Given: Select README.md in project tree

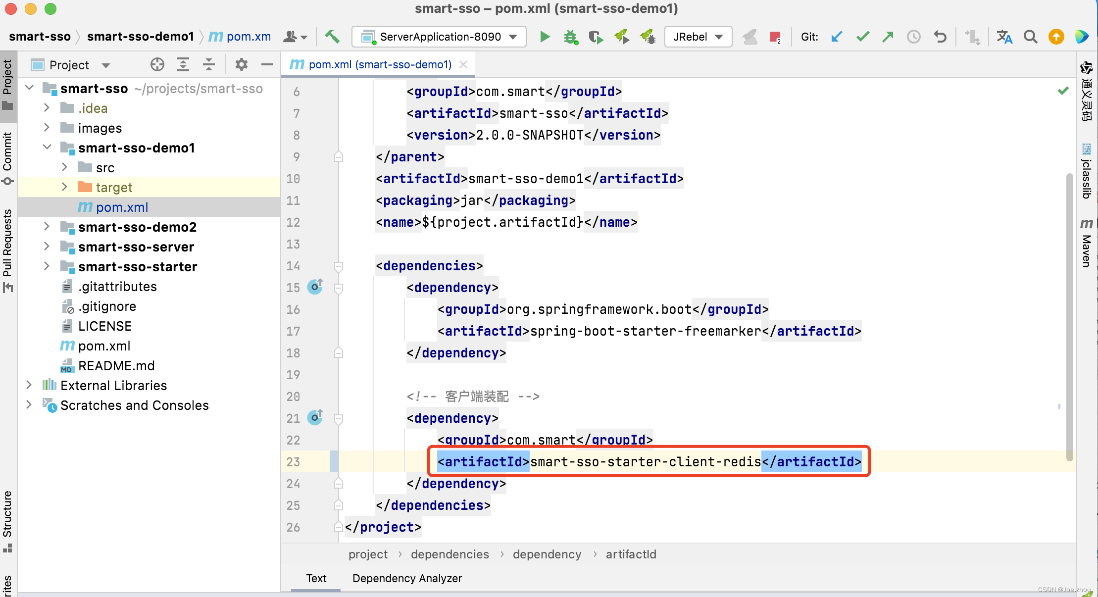Looking at the screenshot, I should click(x=116, y=366).
